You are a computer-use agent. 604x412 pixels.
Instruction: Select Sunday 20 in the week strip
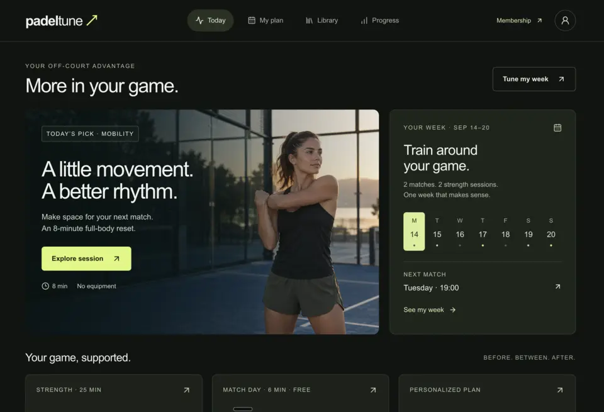pos(551,231)
